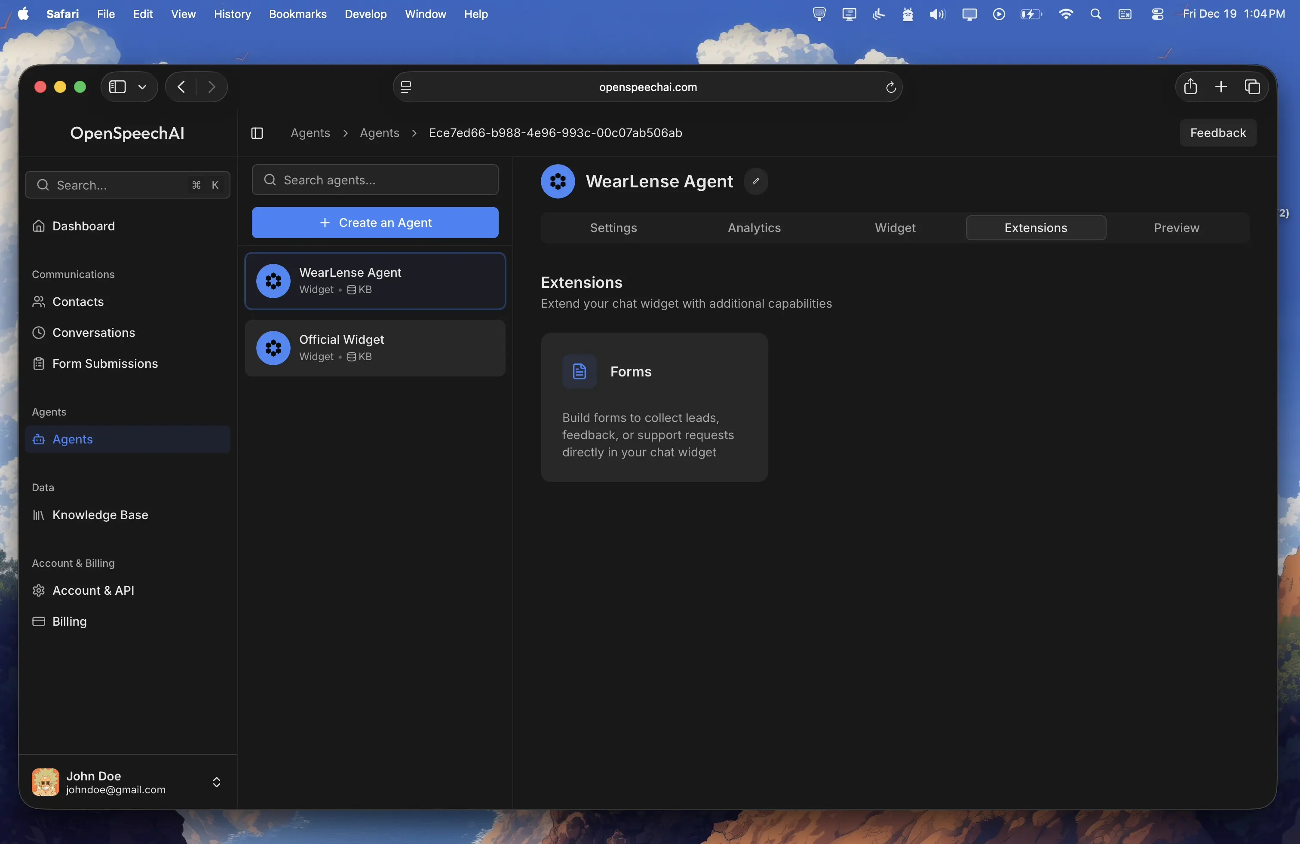Open the Apple menu
The image size is (1300, 844).
pyautogui.click(x=23, y=14)
